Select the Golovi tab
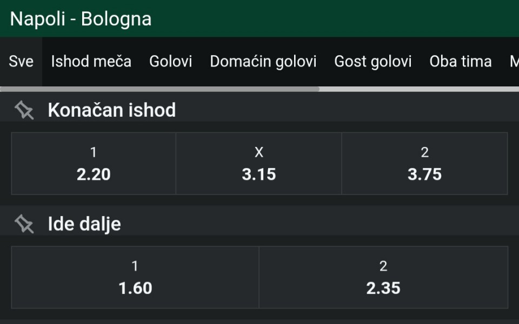 coord(171,62)
